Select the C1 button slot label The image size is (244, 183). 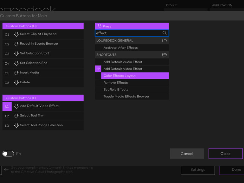(7, 35)
